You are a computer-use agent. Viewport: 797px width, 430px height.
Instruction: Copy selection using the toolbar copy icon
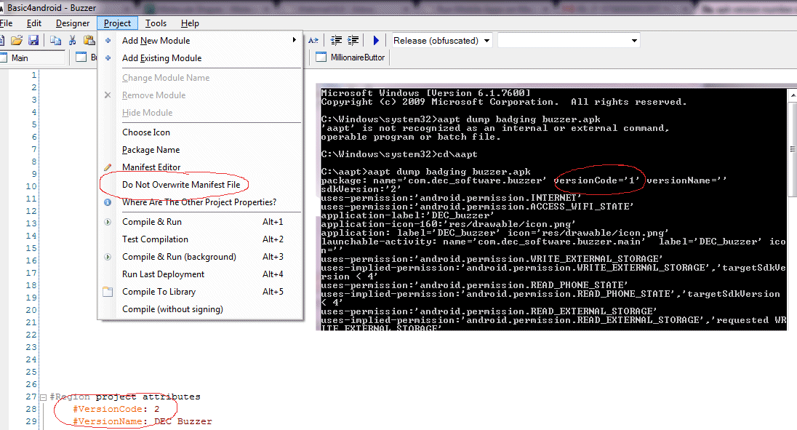click(55, 40)
